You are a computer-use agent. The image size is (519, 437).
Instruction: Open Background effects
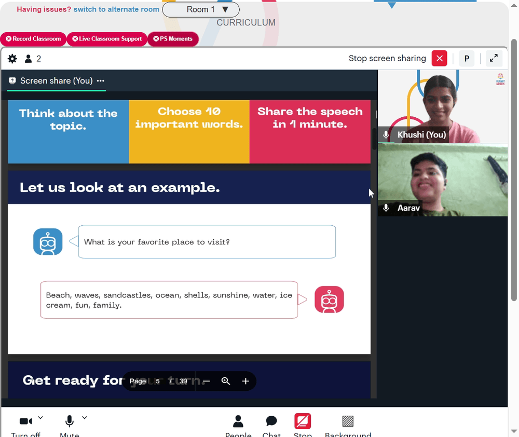(x=348, y=426)
